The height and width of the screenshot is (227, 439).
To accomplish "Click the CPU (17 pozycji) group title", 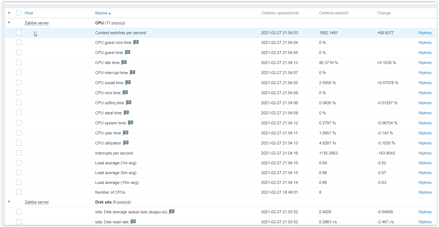I will click(x=110, y=23).
